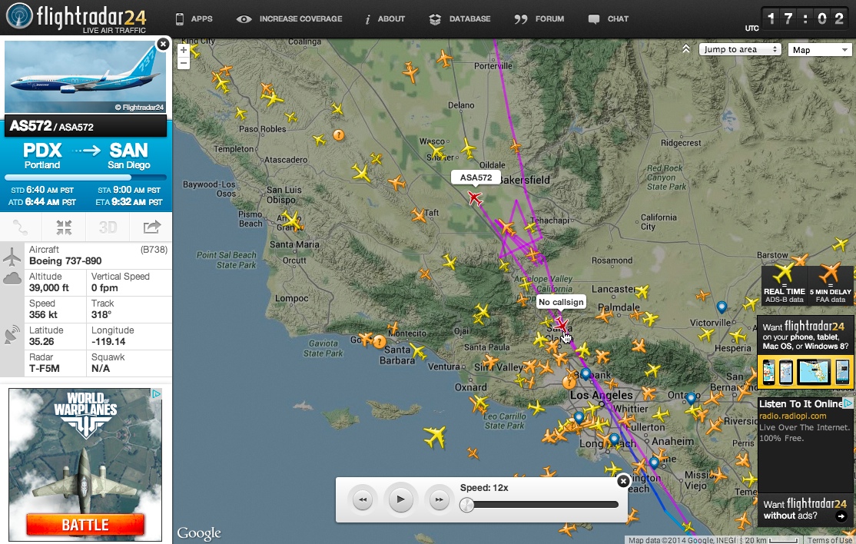Open the CHAT menu item
856x544 pixels.
point(608,19)
